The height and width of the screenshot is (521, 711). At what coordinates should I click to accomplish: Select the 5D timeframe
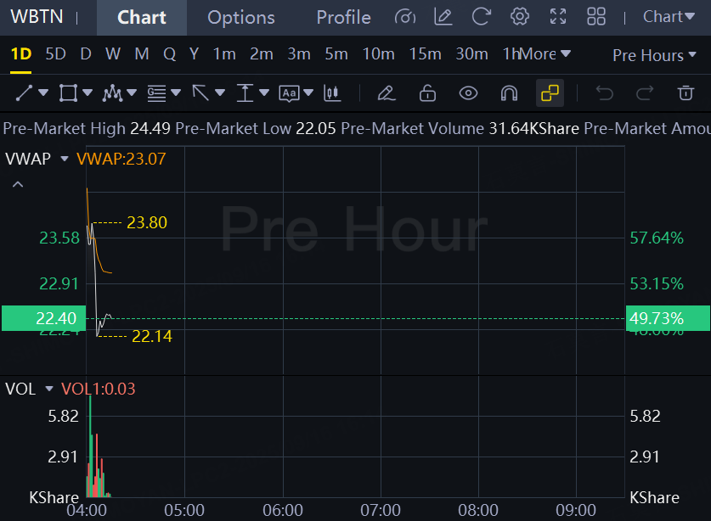[x=56, y=54]
